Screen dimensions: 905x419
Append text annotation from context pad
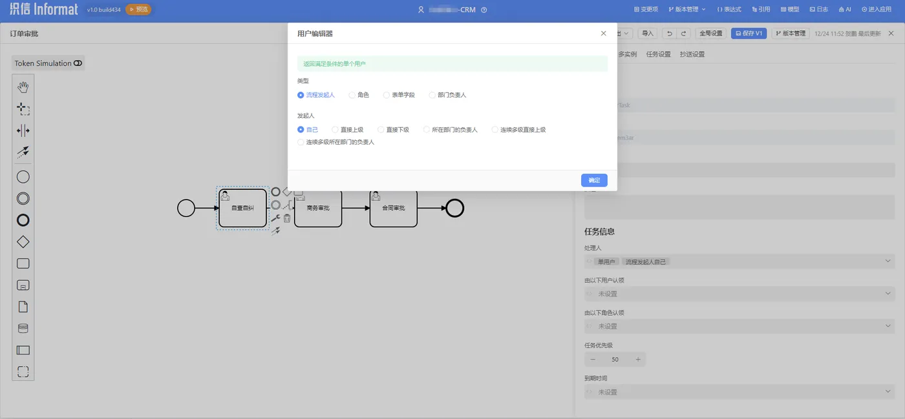point(287,205)
